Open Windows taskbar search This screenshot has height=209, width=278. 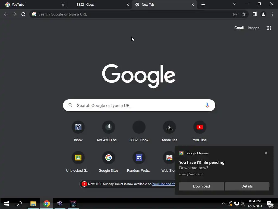(20, 204)
